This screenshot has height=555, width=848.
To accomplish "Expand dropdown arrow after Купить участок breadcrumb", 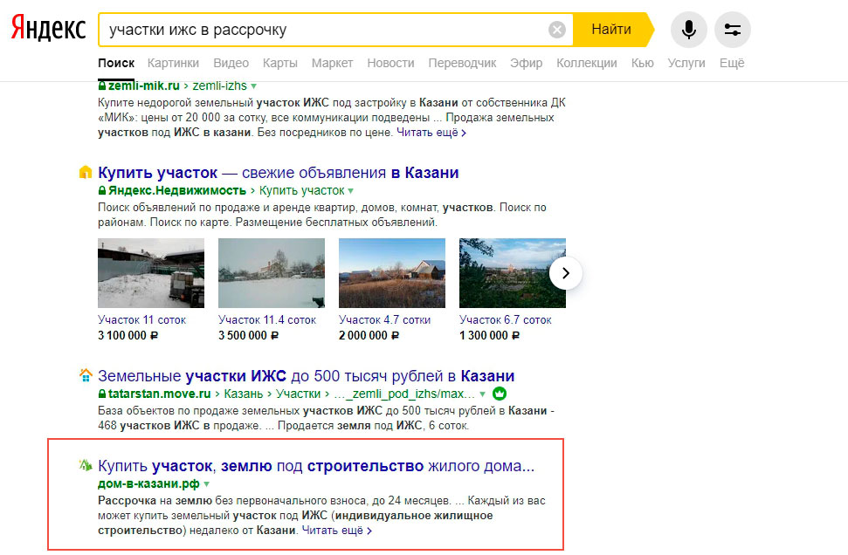I will click(x=350, y=191).
